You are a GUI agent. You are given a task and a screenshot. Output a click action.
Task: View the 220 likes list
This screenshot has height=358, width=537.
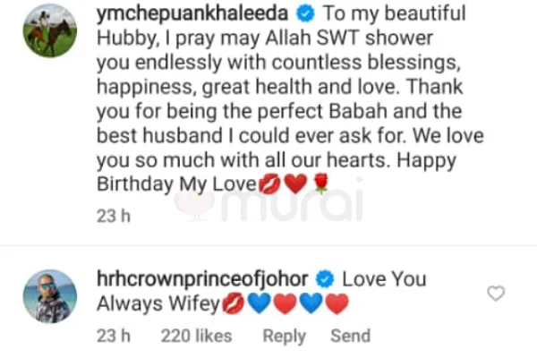[197, 336]
